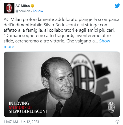
Task: Click the tweet's first line starting "AC Milan profondamente"
Action: [x=61, y=20]
